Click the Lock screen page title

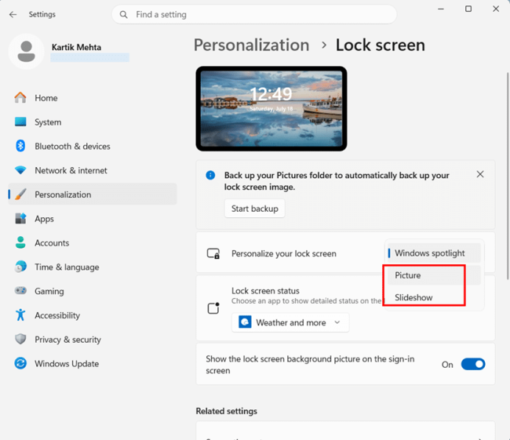tap(381, 45)
